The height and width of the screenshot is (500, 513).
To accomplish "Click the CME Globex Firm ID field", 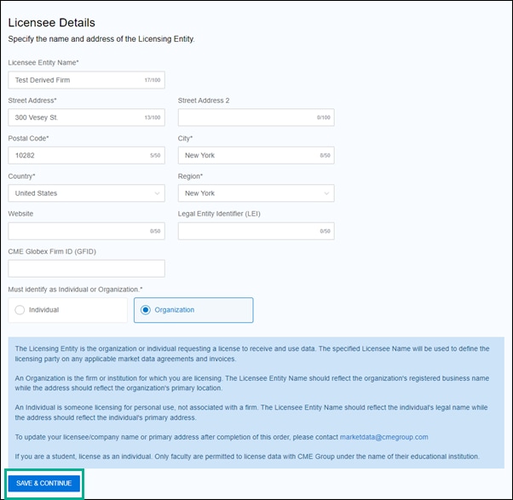I will pos(86,268).
